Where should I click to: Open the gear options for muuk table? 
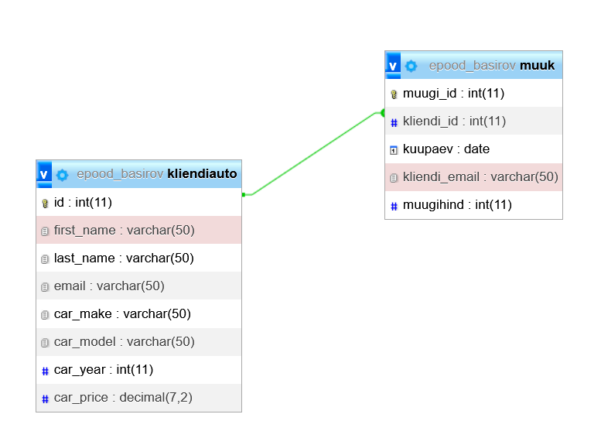(x=411, y=66)
